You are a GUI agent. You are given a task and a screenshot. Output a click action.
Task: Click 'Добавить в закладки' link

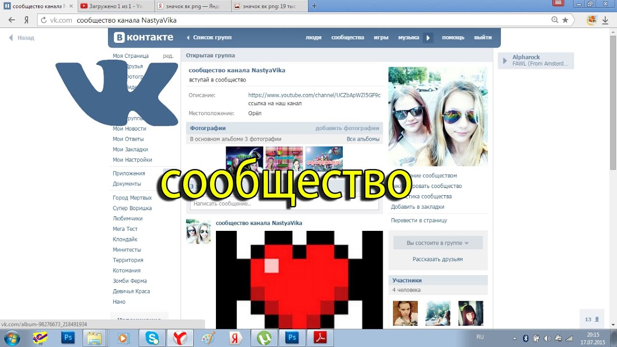(x=417, y=207)
